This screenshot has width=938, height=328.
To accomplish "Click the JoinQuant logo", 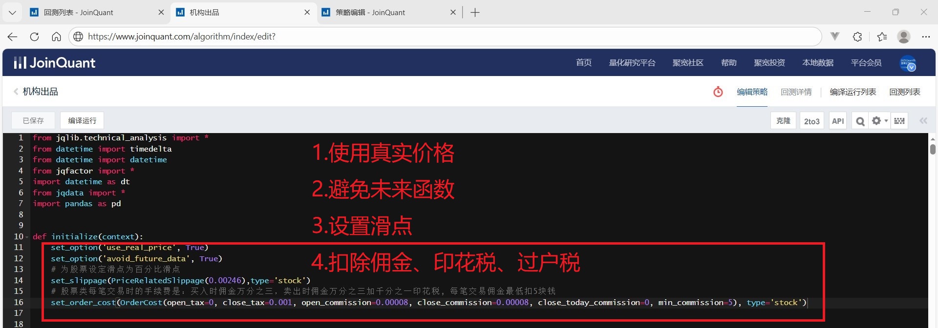I will click(54, 62).
